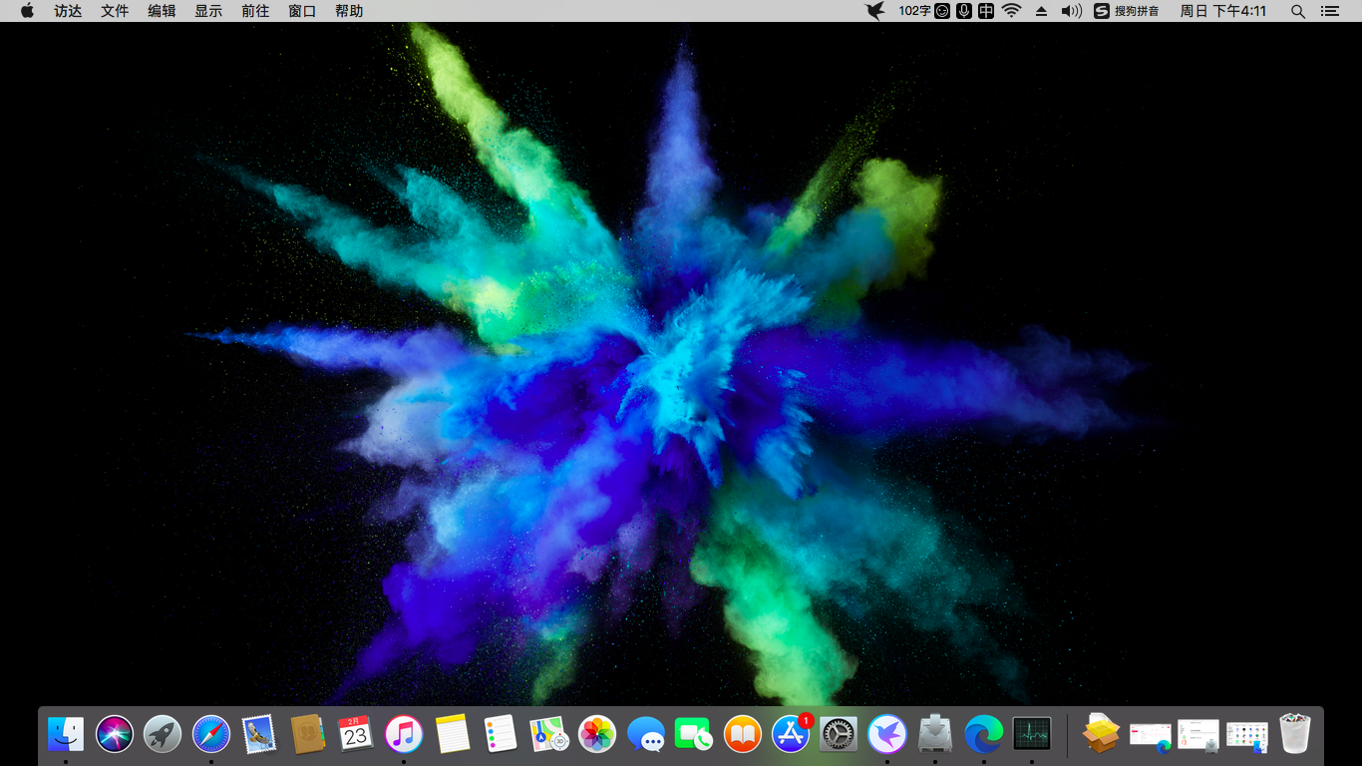Click bird icon in menu bar

[x=875, y=11]
